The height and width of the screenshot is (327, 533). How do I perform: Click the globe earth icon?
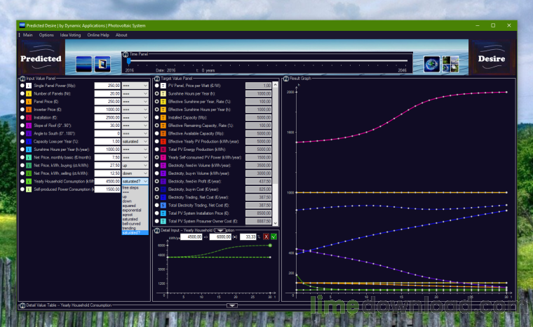432,64
